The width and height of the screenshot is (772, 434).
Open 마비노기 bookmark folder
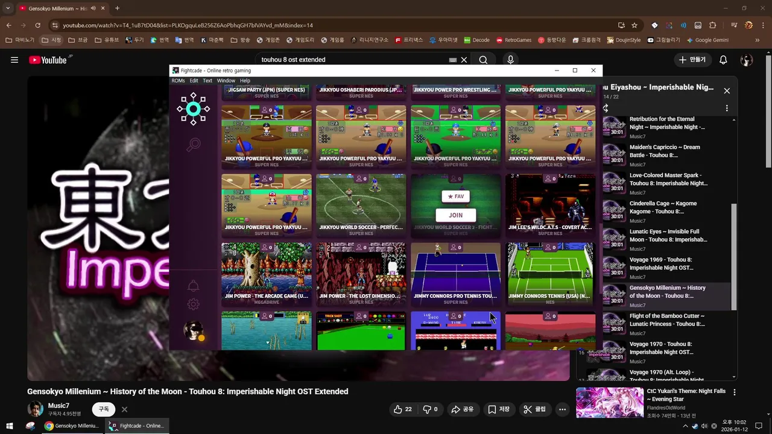(21, 40)
